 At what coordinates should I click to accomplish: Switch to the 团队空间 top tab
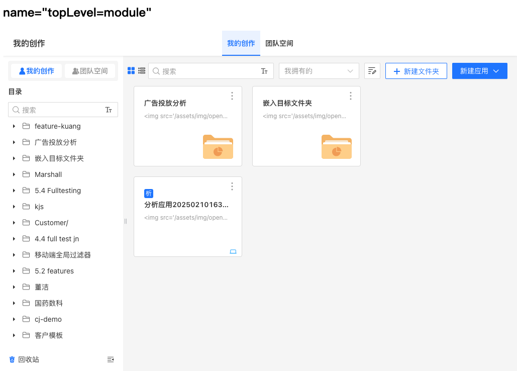[x=279, y=43]
